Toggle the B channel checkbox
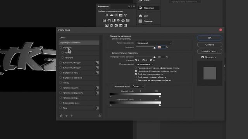The height and width of the screenshot is (139, 248). click(x=151, y=60)
